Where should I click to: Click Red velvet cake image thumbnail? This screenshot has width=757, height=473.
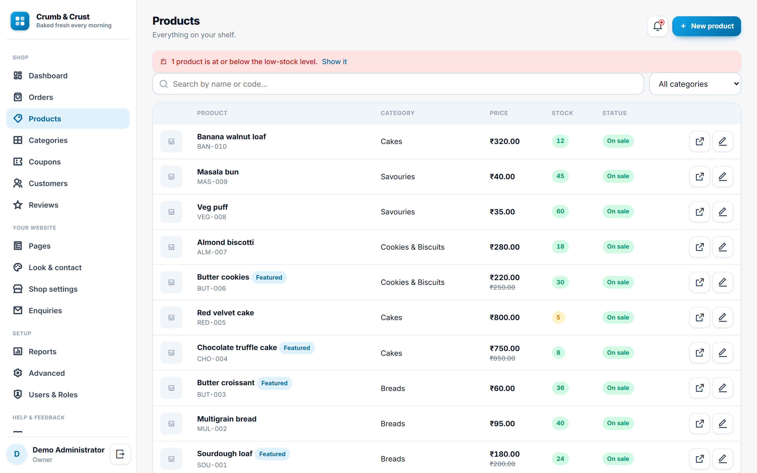click(x=171, y=317)
